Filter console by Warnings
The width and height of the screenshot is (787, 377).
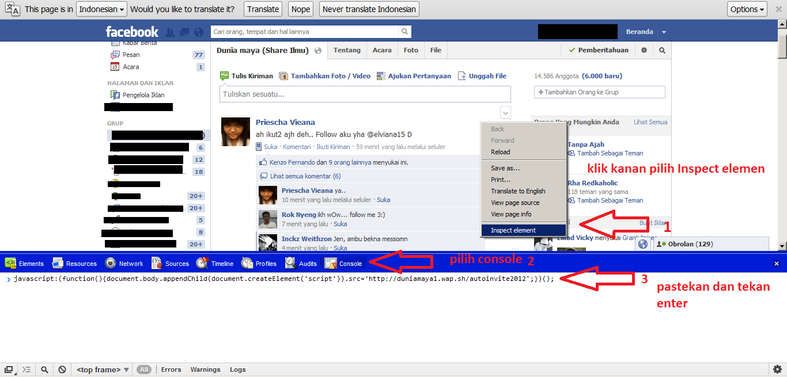pos(205,370)
